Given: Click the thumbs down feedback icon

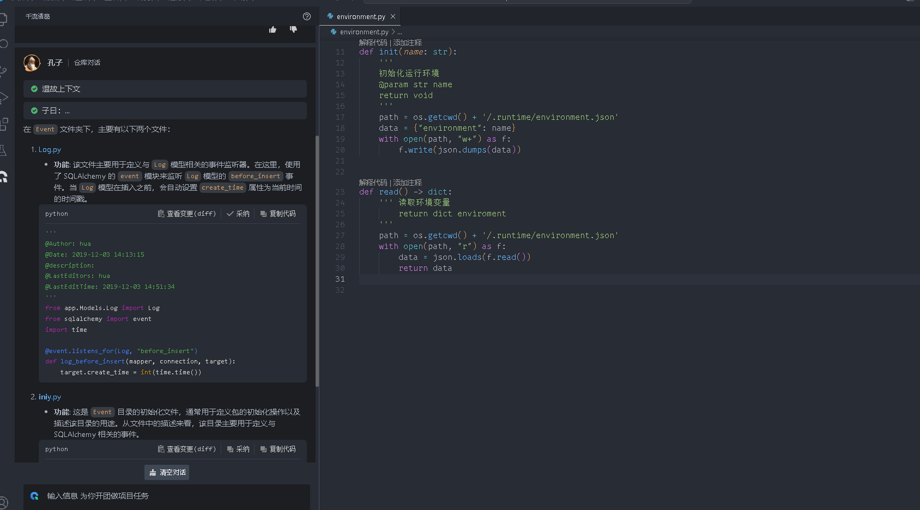Looking at the screenshot, I should click(x=293, y=29).
